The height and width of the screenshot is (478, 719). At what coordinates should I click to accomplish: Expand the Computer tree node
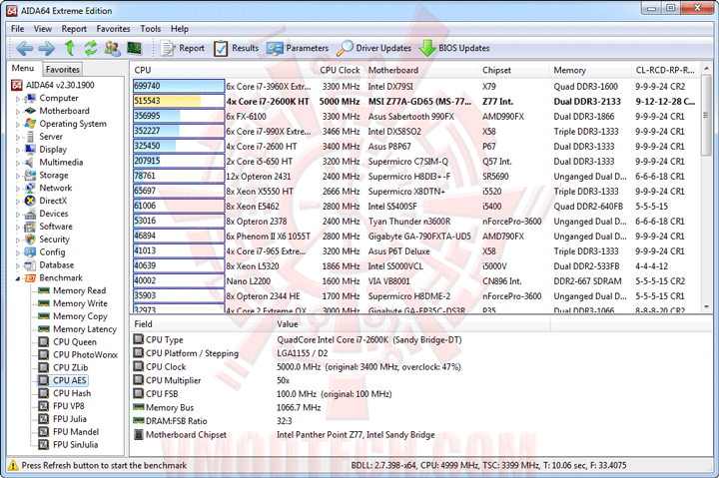(x=18, y=99)
